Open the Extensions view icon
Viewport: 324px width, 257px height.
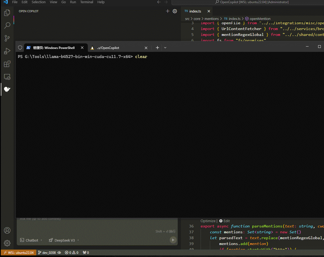(7, 64)
